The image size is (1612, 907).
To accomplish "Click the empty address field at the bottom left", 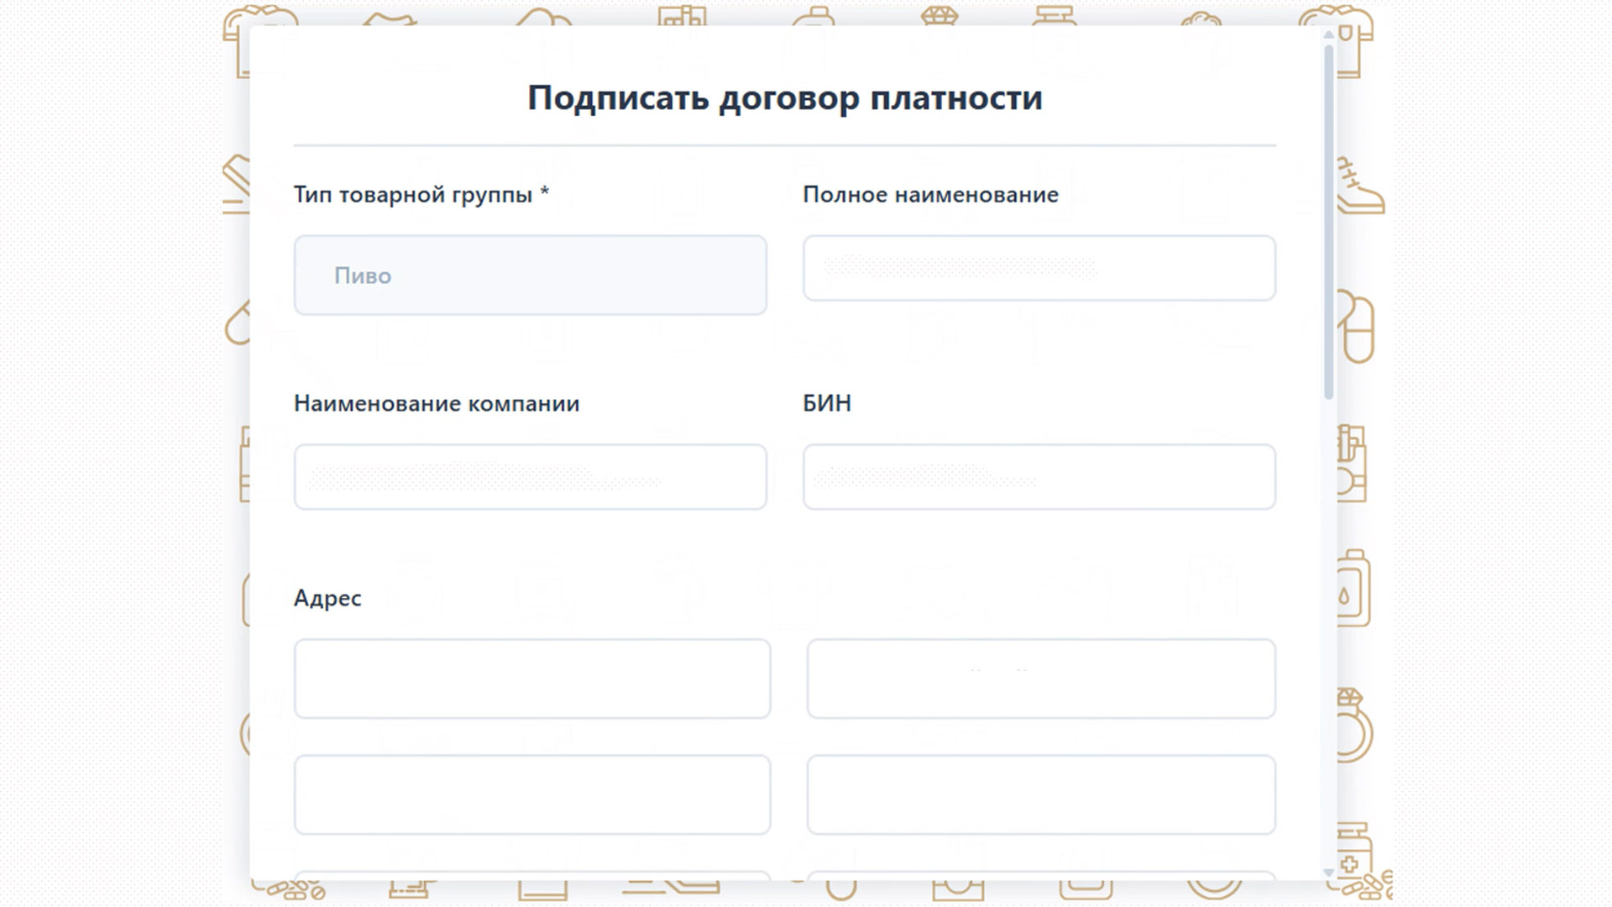I will (x=531, y=794).
